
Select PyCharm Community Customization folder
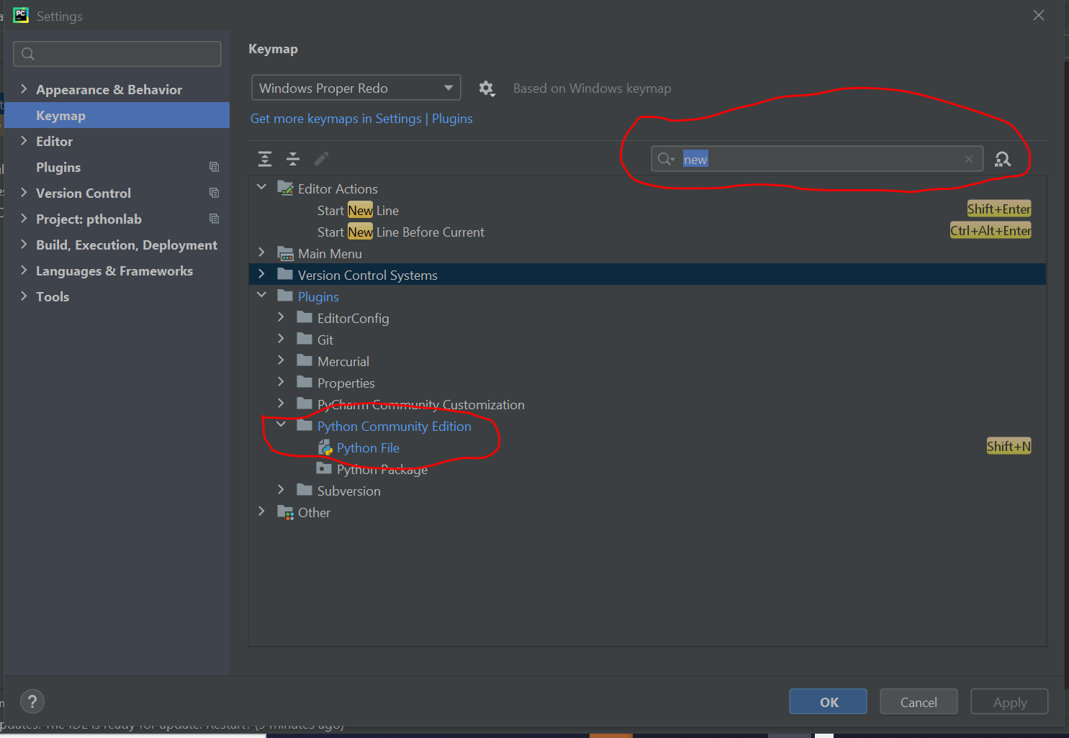(x=647, y=405)
